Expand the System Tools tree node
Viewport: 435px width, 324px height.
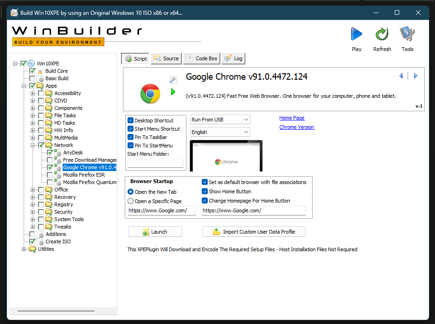point(33,219)
